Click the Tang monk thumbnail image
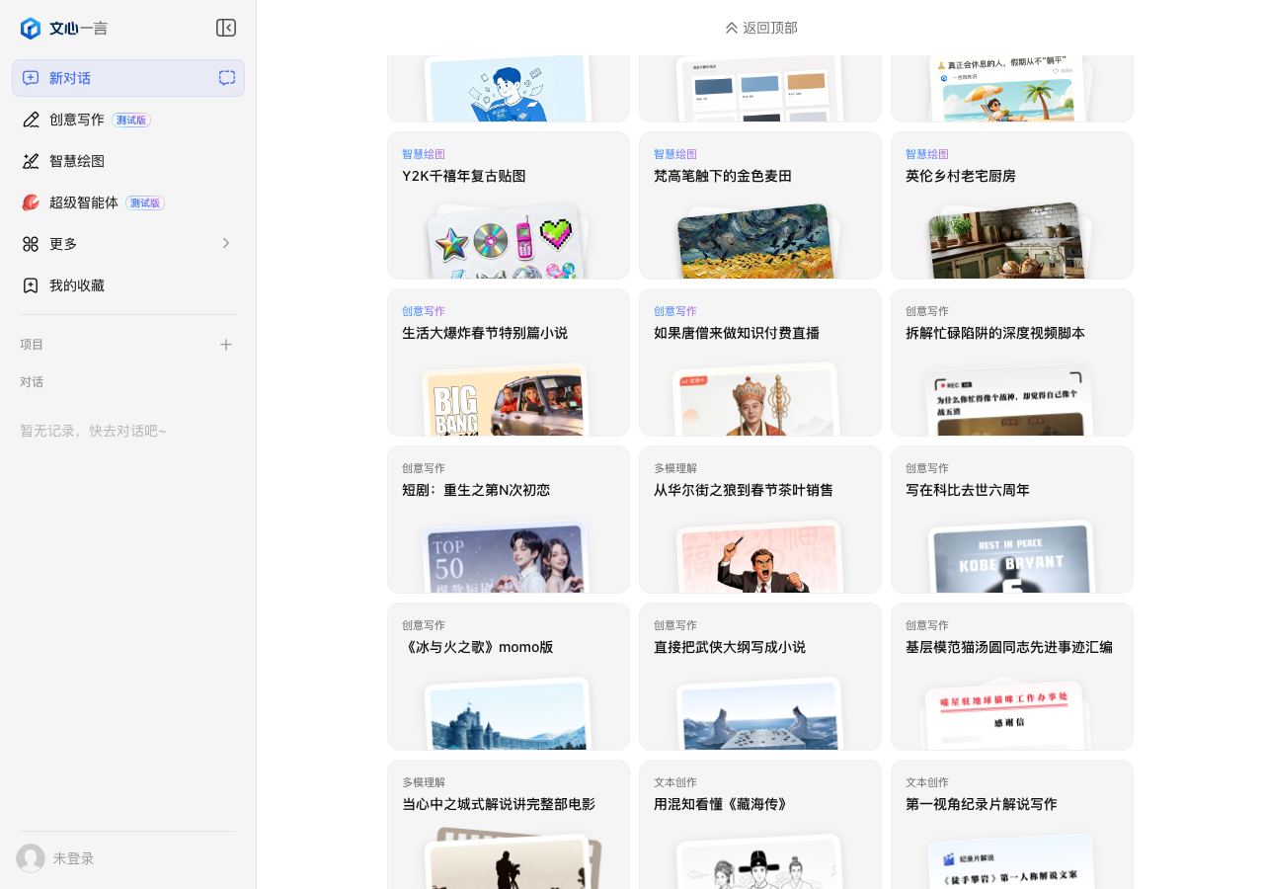1264x889 pixels. [x=756, y=400]
